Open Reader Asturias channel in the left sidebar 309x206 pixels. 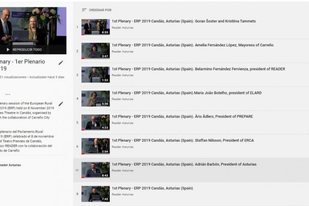click(x=9, y=165)
